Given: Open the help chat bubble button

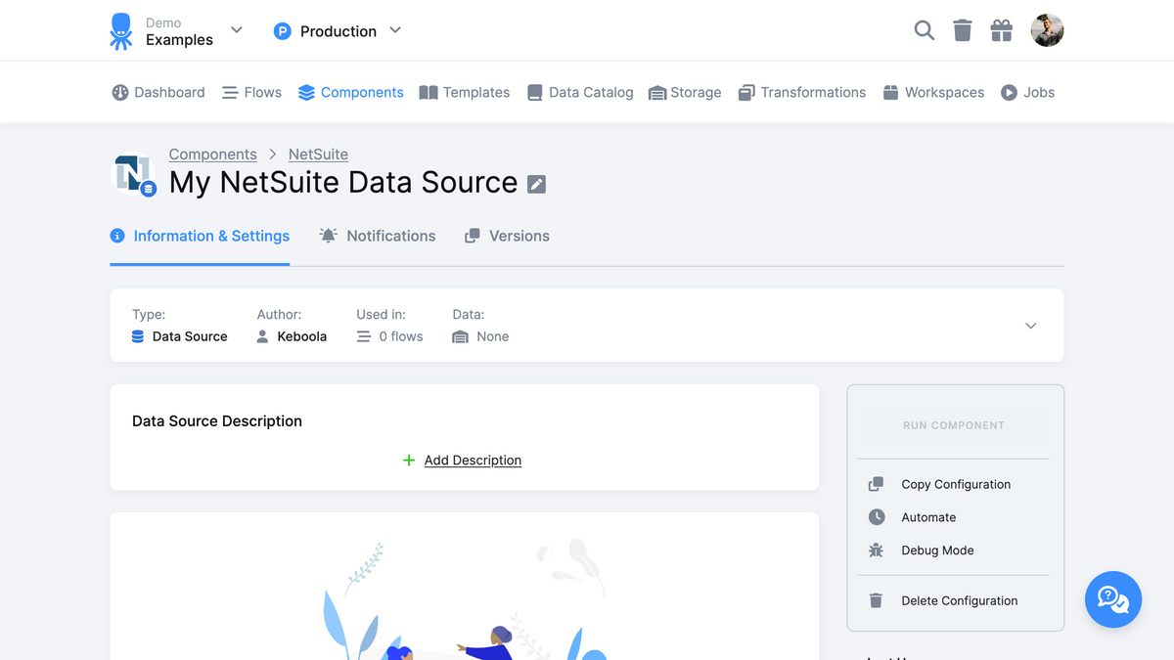Looking at the screenshot, I should 1113,599.
